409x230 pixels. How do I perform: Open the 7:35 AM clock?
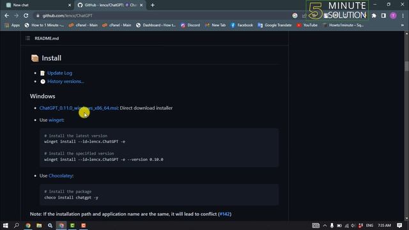pos(384,226)
